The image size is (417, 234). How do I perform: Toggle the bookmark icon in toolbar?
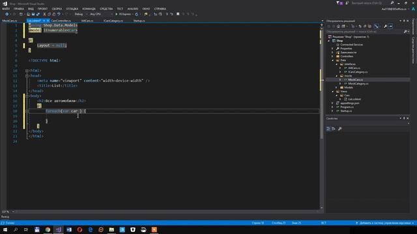(178, 14)
